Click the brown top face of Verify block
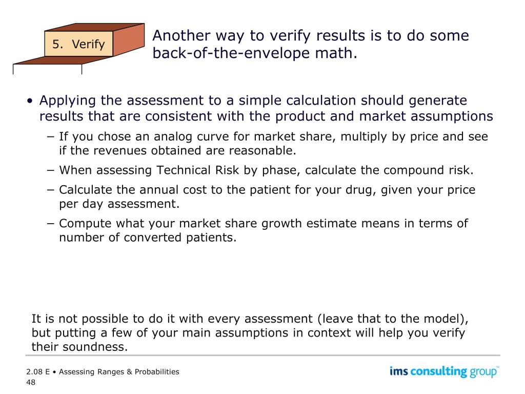This screenshot has width=525, height=394. (94, 27)
